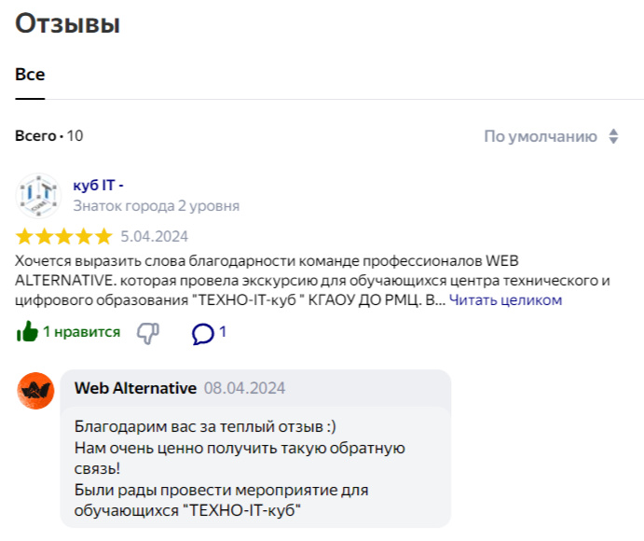This screenshot has height=541, width=644.
Task: Open the куб IT - profile link
Action: point(98,186)
